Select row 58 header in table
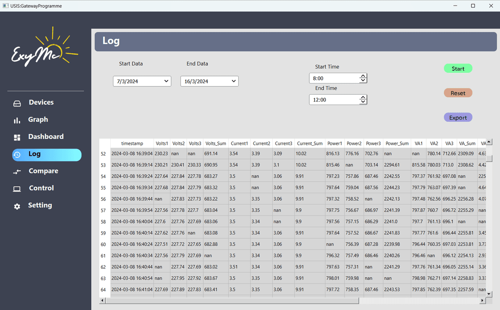The height and width of the screenshot is (310, 500). [104, 222]
